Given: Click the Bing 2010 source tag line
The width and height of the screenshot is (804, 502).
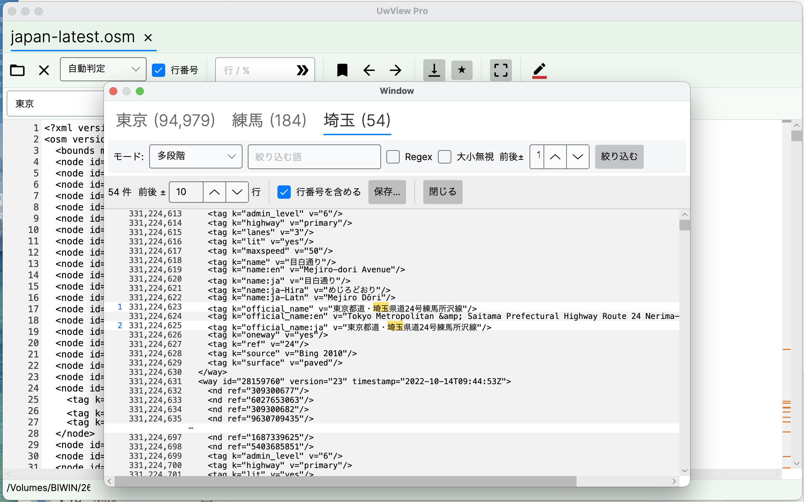Looking at the screenshot, I should point(392,354).
